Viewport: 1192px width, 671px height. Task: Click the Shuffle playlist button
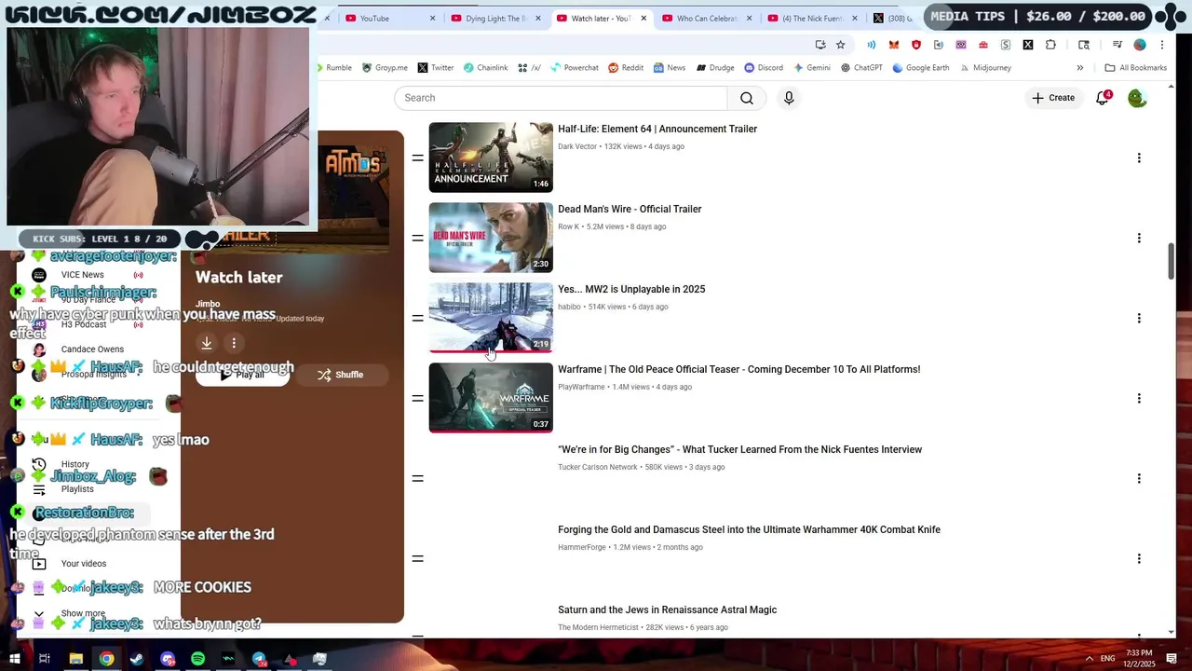(341, 375)
